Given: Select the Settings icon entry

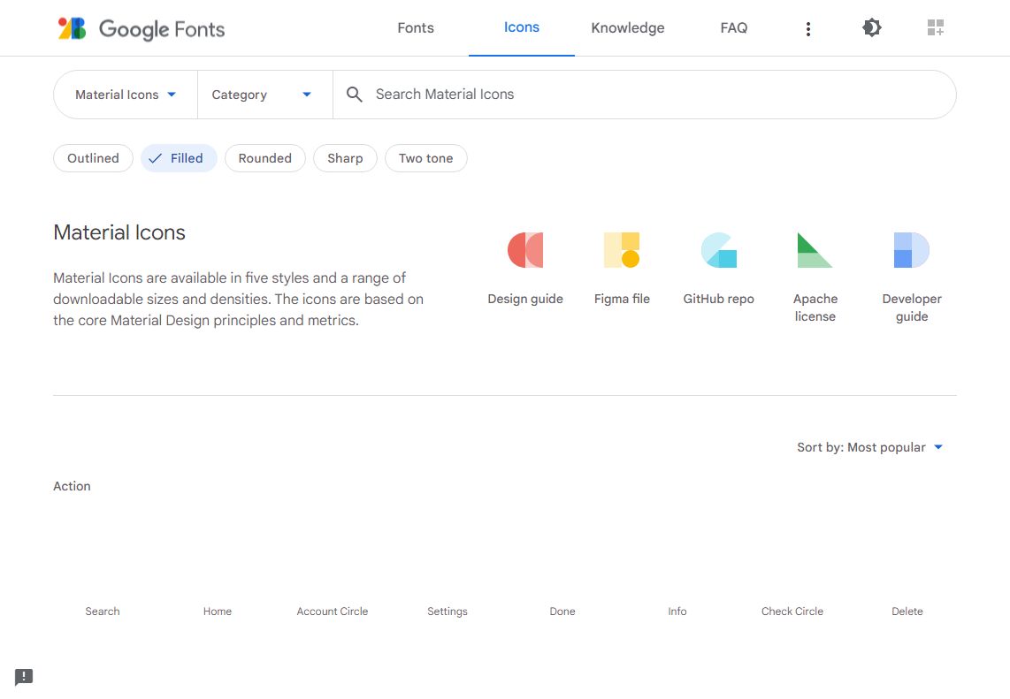Looking at the screenshot, I should pos(448,612).
